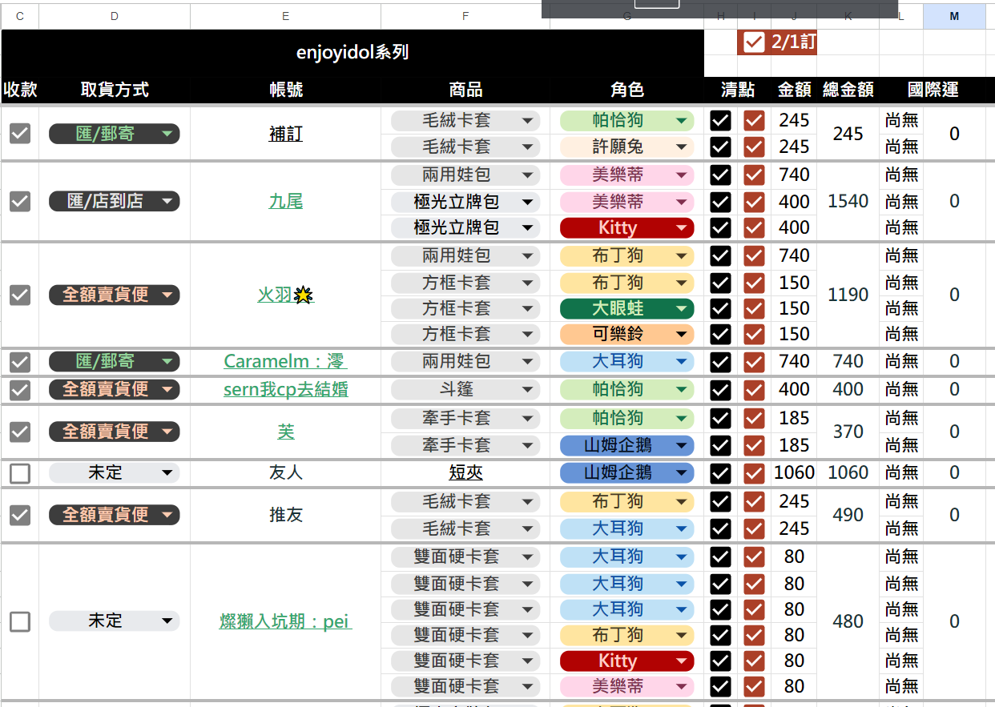995x707 pixels.
Task: Click the underlined 補訂 account cell
Action: coord(286,134)
